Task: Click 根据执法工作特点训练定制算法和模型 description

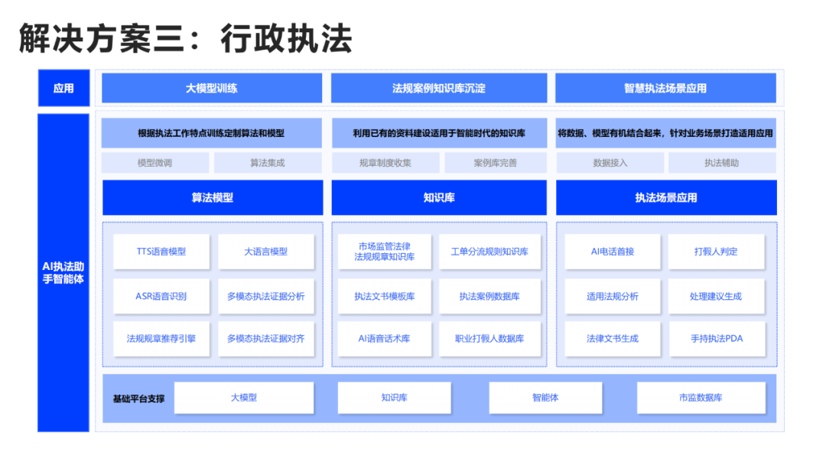Action: [211, 133]
